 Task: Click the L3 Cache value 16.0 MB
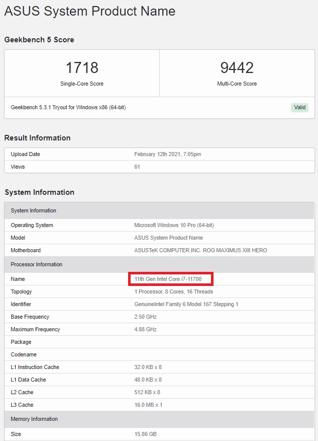tap(148, 405)
